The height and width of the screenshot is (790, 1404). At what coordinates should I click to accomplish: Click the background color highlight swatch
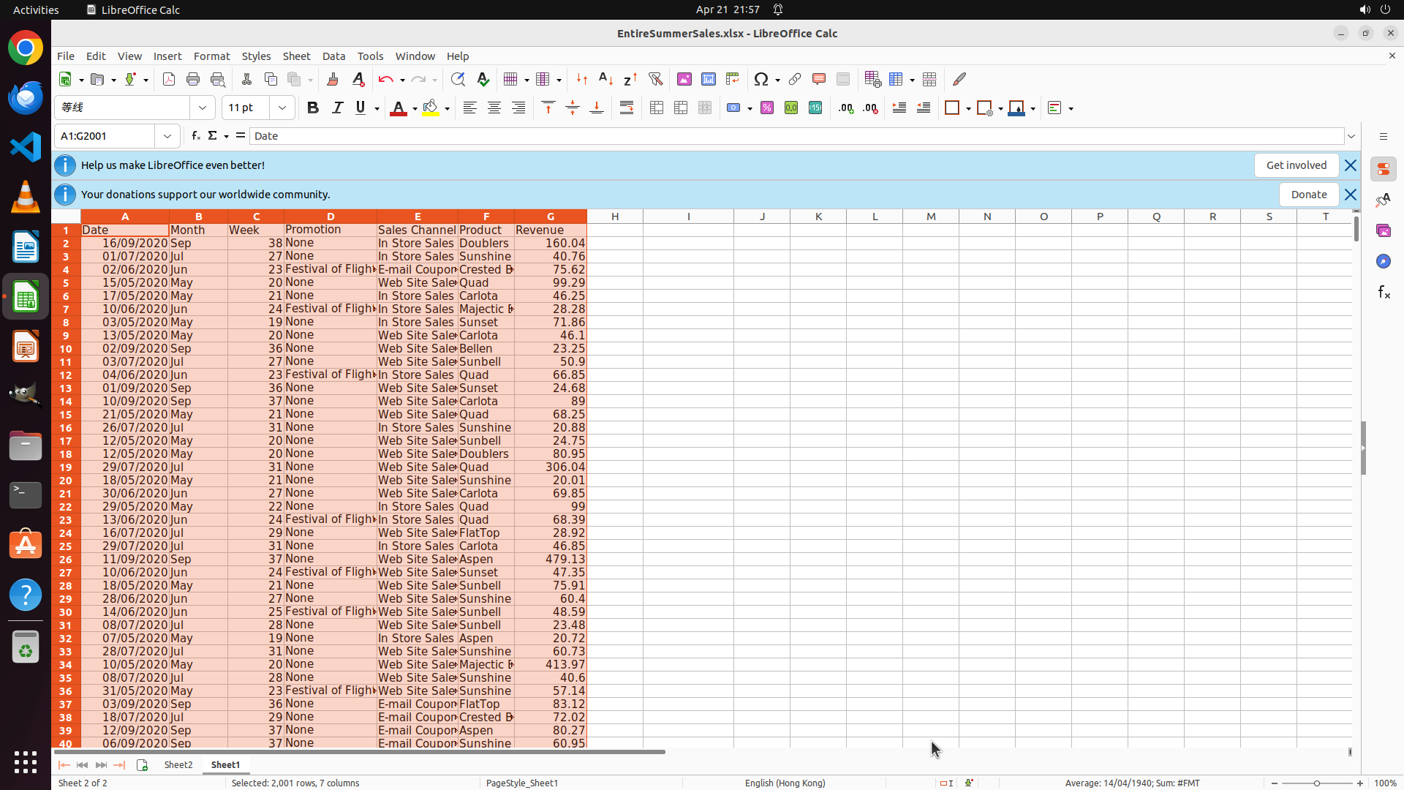pyautogui.click(x=431, y=108)
